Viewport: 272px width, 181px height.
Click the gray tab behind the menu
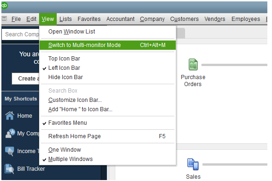tap(180, 33)
